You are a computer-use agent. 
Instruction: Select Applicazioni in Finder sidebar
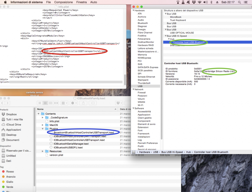[x=14, y=130]
